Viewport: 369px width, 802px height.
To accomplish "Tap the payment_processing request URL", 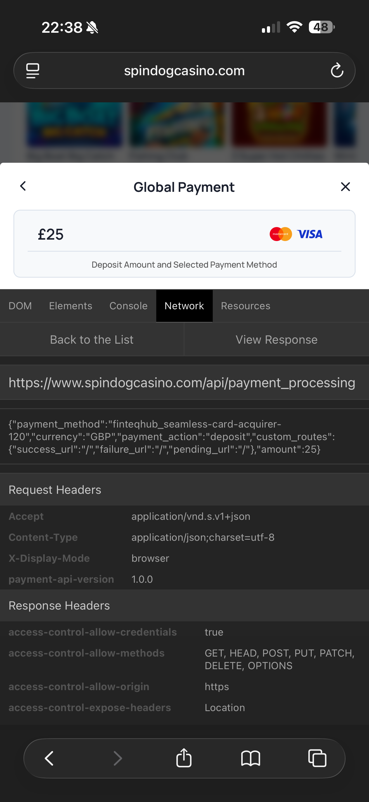I will coord(182,382).
